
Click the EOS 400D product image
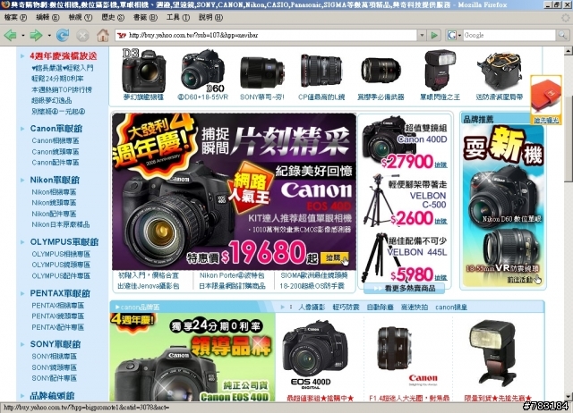point(315,354)
